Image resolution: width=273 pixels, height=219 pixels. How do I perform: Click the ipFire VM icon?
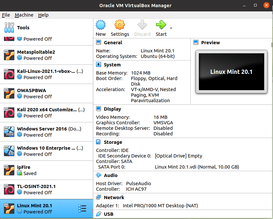(9, 170)
